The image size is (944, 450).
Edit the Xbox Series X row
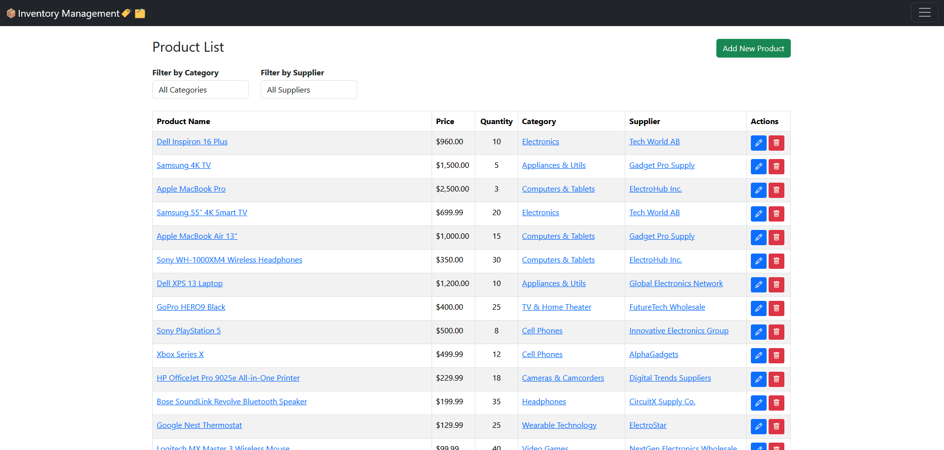758,355
